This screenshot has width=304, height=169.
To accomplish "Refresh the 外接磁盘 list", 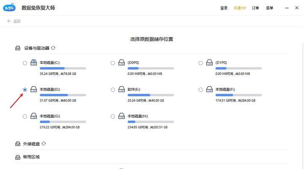I will coord(43,143).
